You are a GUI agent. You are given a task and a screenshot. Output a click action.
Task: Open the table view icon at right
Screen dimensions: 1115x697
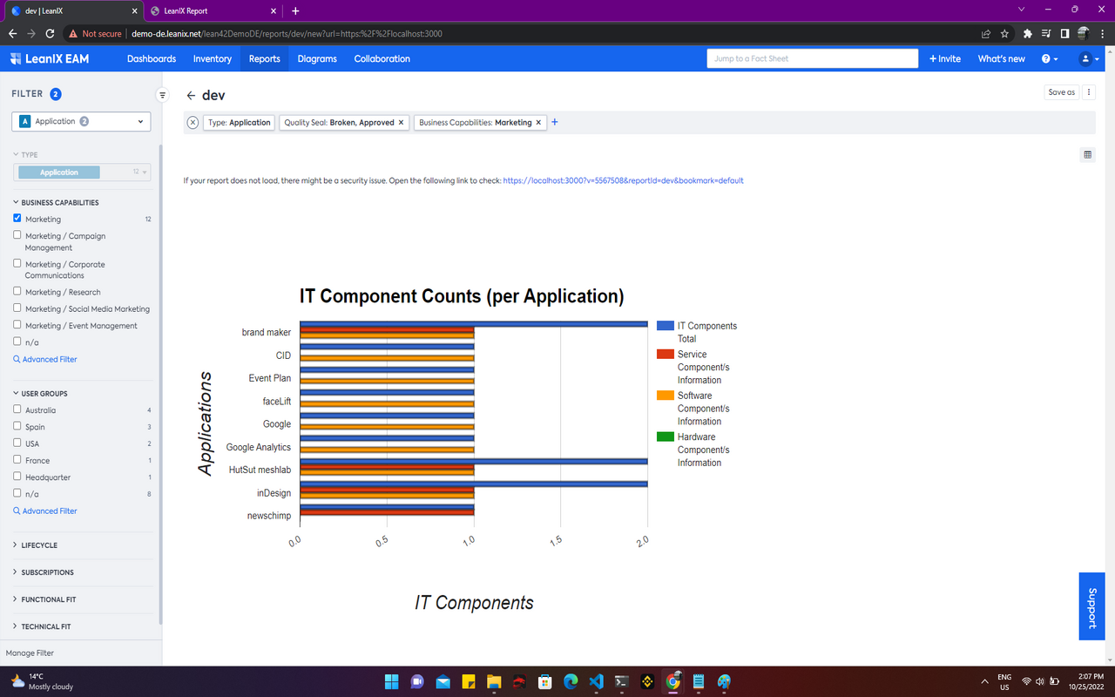[x=1087, y=155]
